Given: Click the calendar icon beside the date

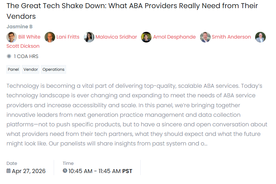Looking at the screenshot, I should pyautogui.click(x=8, y=171).
